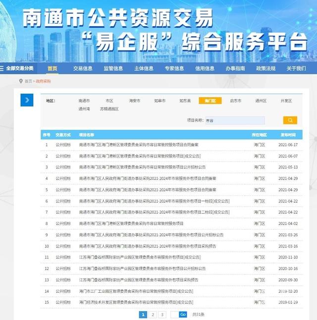The width and height of the screenshot is (317, 320).
Task: Open the 全部交易分类 hamburger menu
Action: click(x=17, y=68)
